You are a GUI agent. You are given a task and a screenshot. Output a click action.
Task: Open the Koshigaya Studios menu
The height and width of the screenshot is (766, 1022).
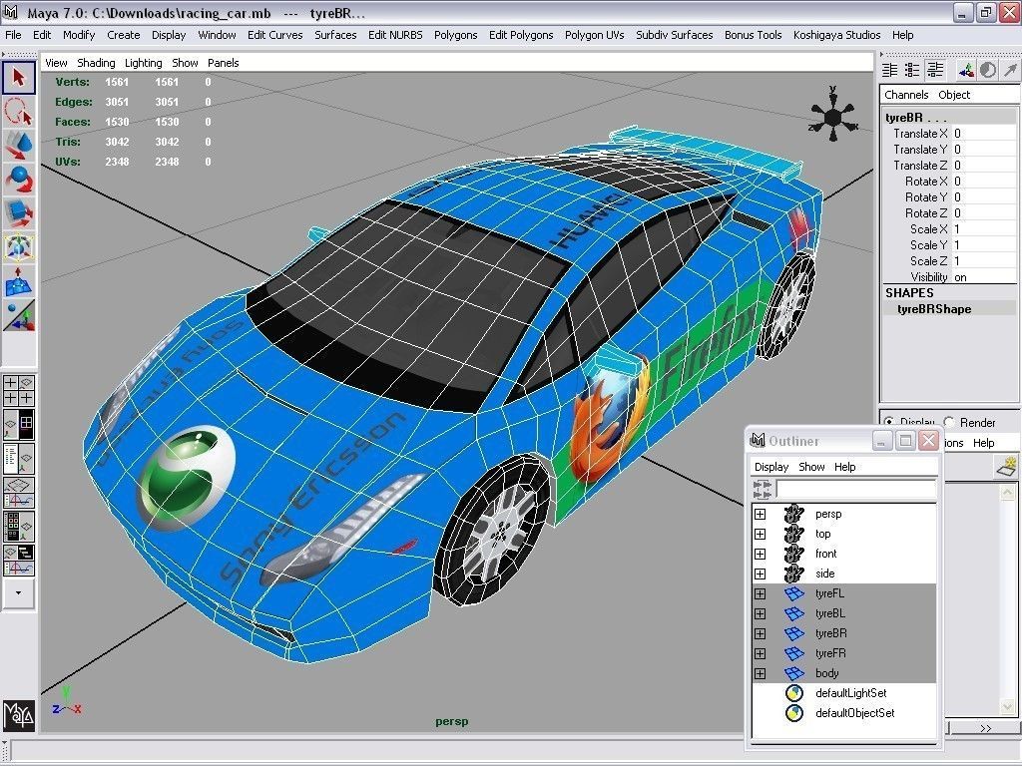tap(837, 35)
